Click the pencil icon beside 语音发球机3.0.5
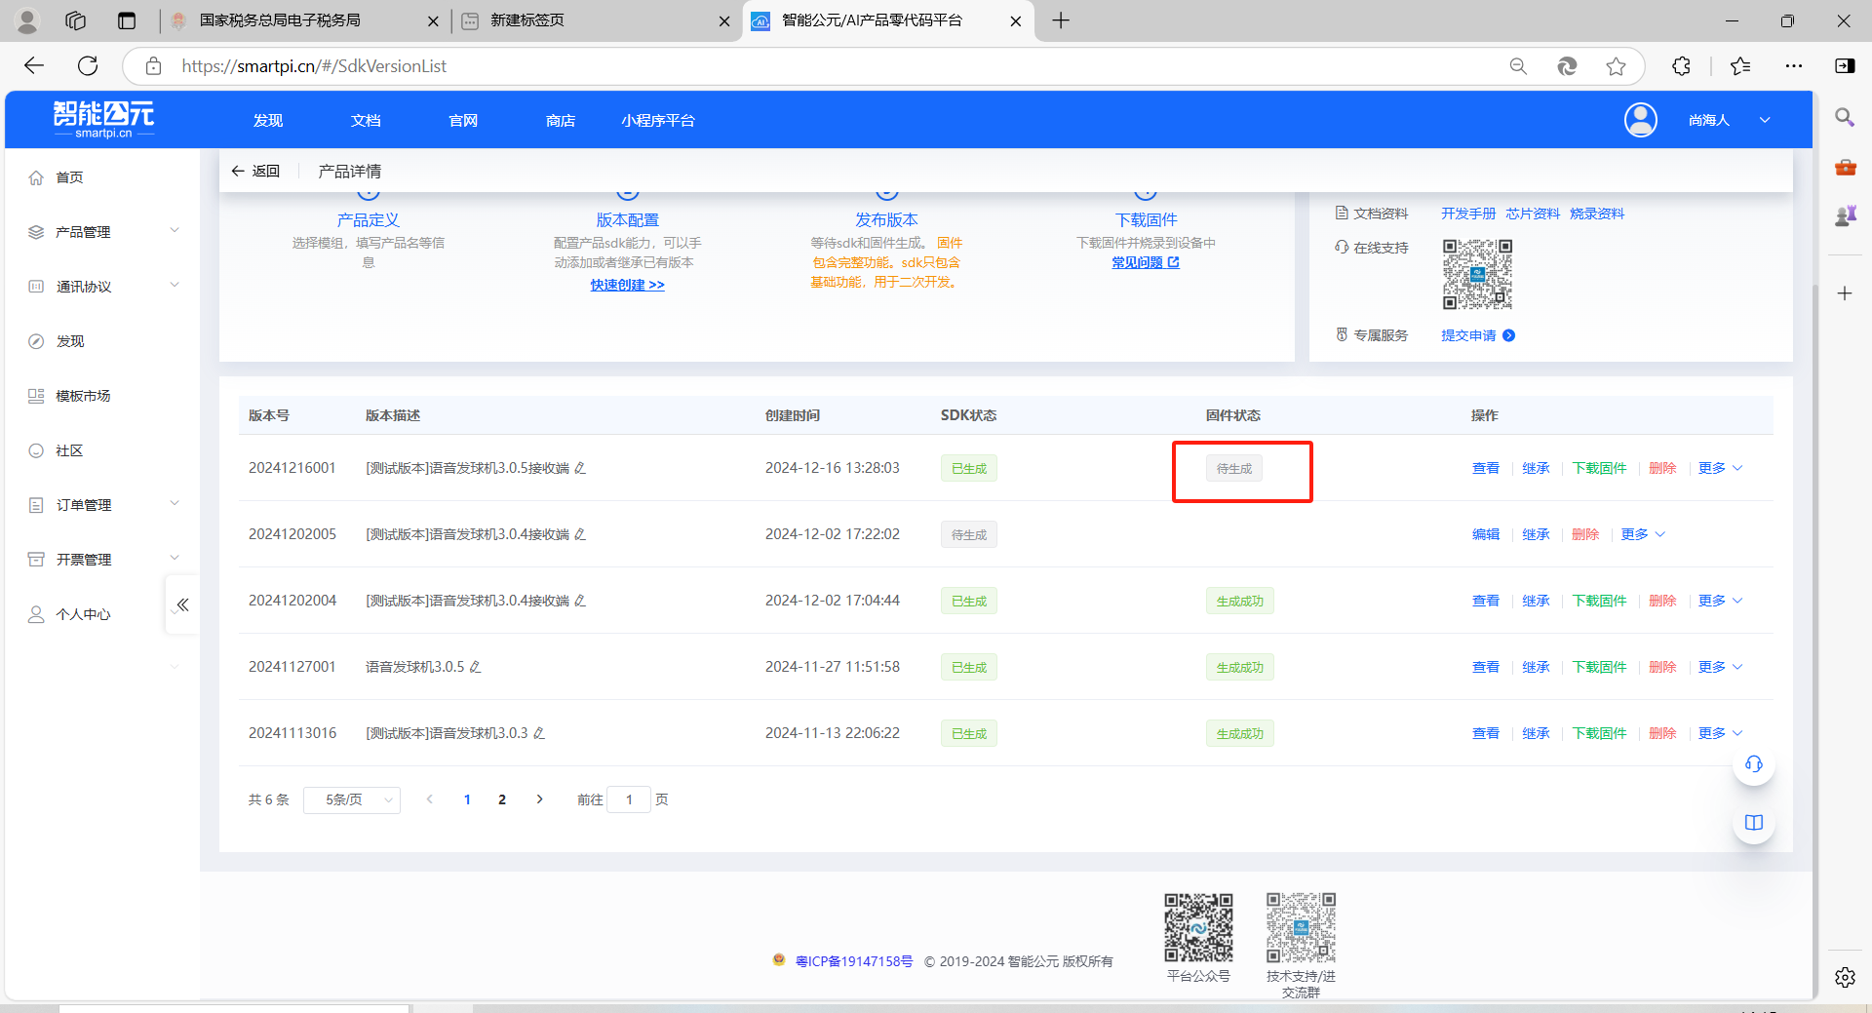The image size is (1872, 1013). click(x=476, y=667)
